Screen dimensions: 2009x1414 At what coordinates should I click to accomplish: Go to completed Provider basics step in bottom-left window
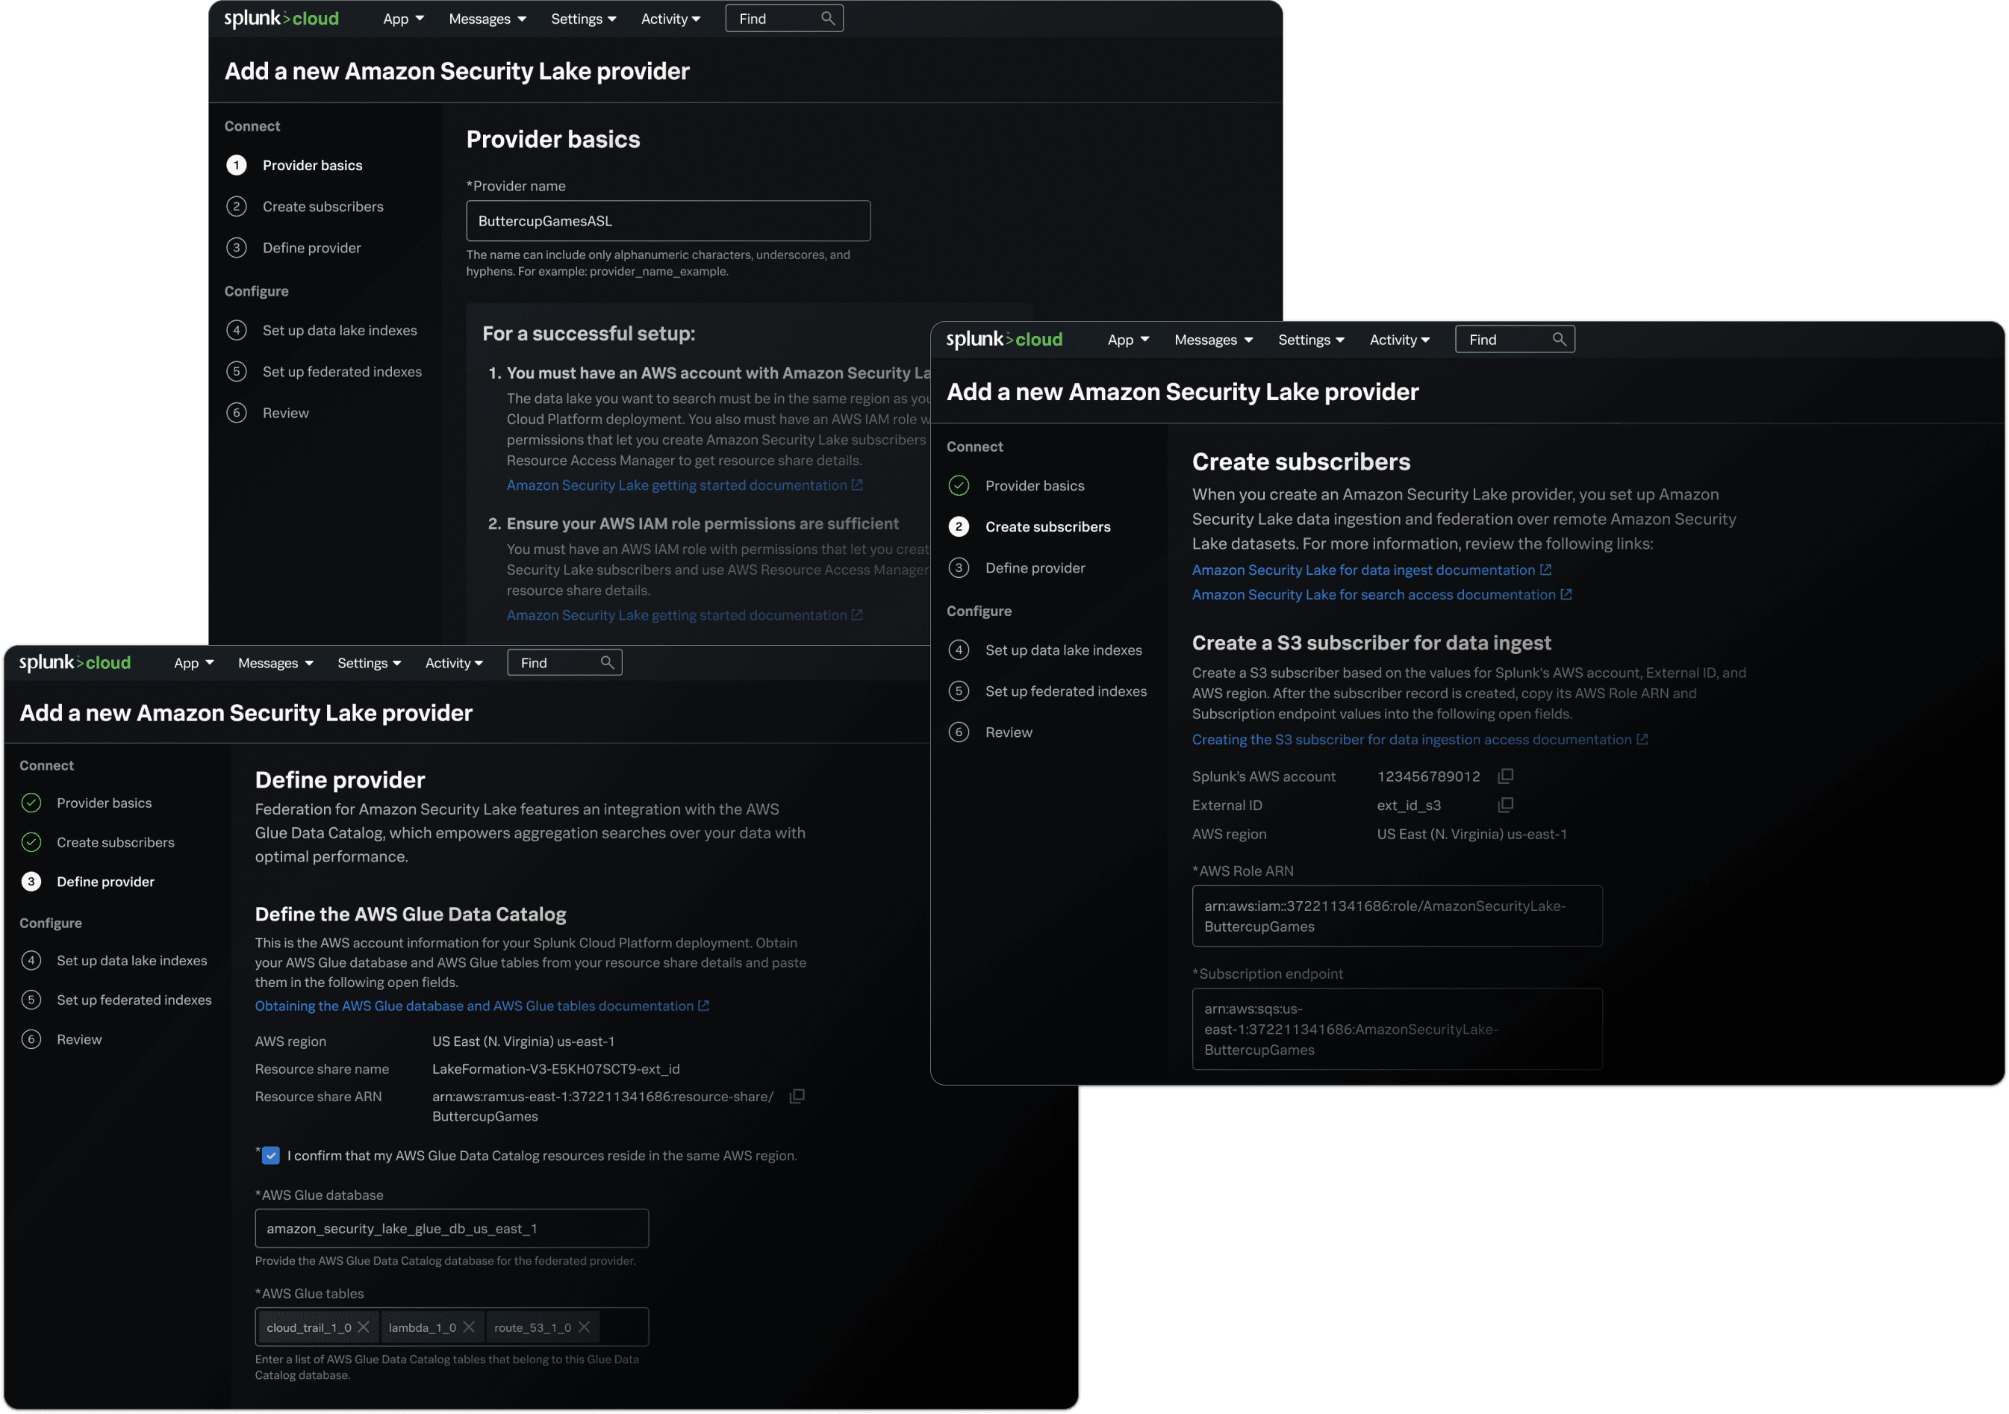click(104, 803)
